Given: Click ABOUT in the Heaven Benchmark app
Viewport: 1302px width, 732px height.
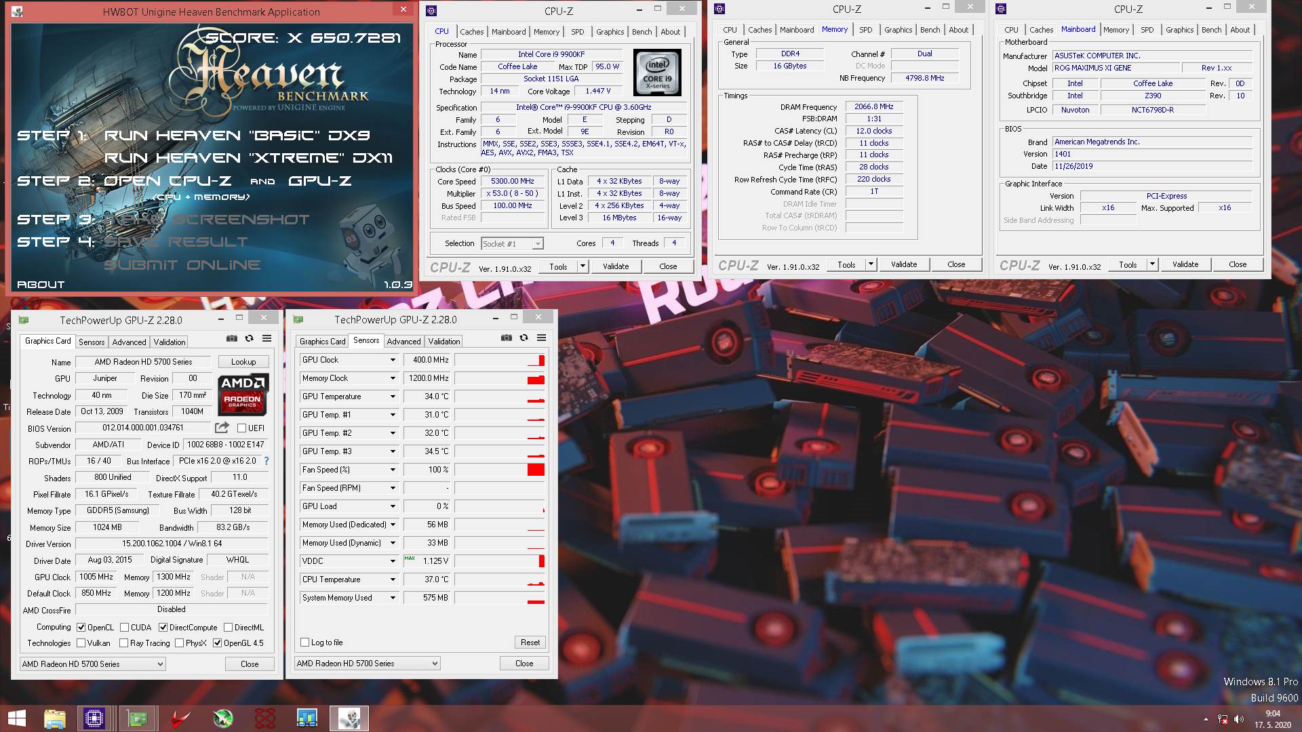Looking at the screenshot, I should tap(41, 285).
